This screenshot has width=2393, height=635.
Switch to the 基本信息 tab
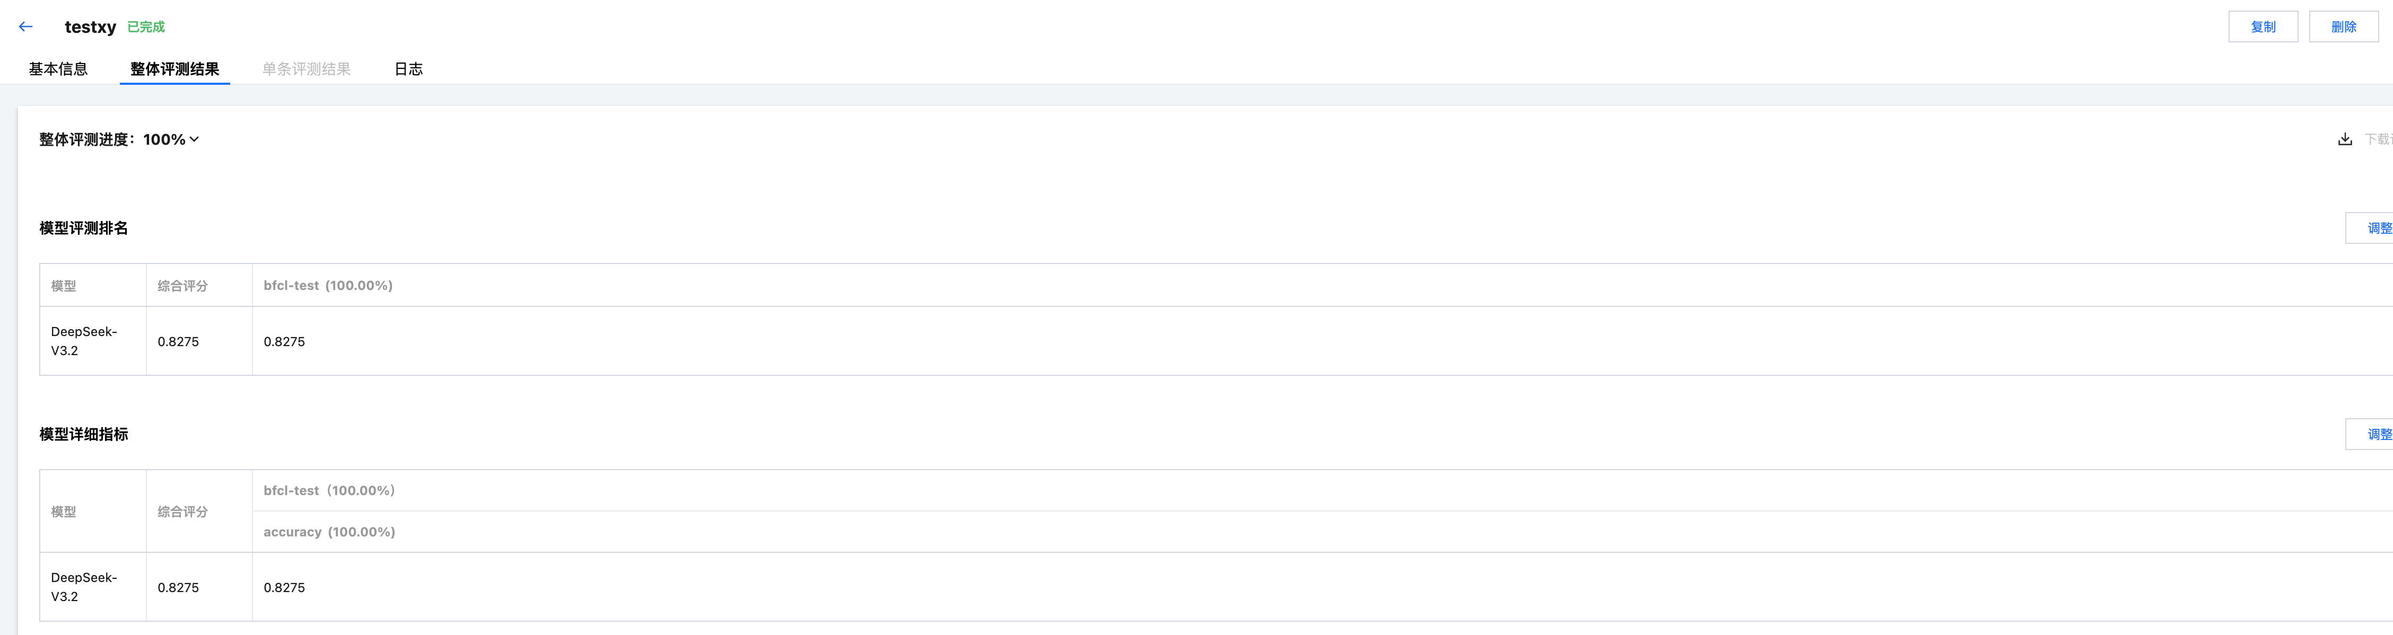58,69
